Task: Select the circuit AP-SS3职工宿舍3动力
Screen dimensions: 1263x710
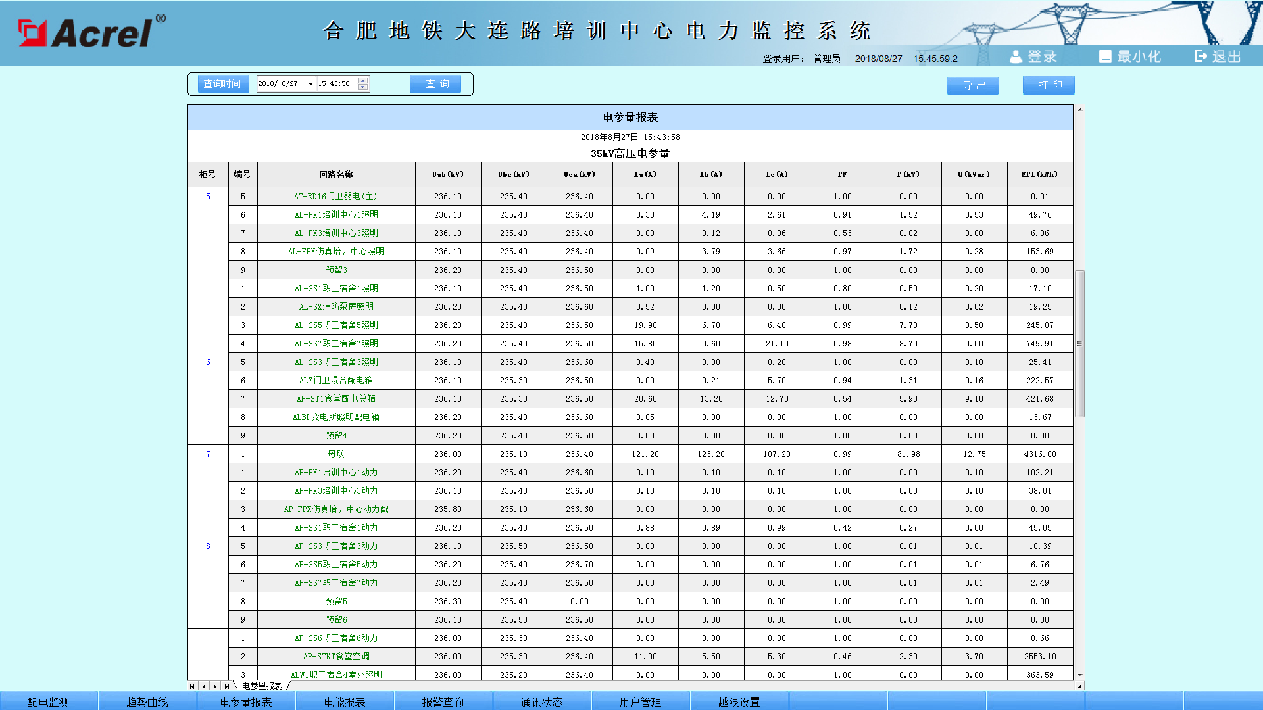Action: pyautogui.click(x=336, y=546)
